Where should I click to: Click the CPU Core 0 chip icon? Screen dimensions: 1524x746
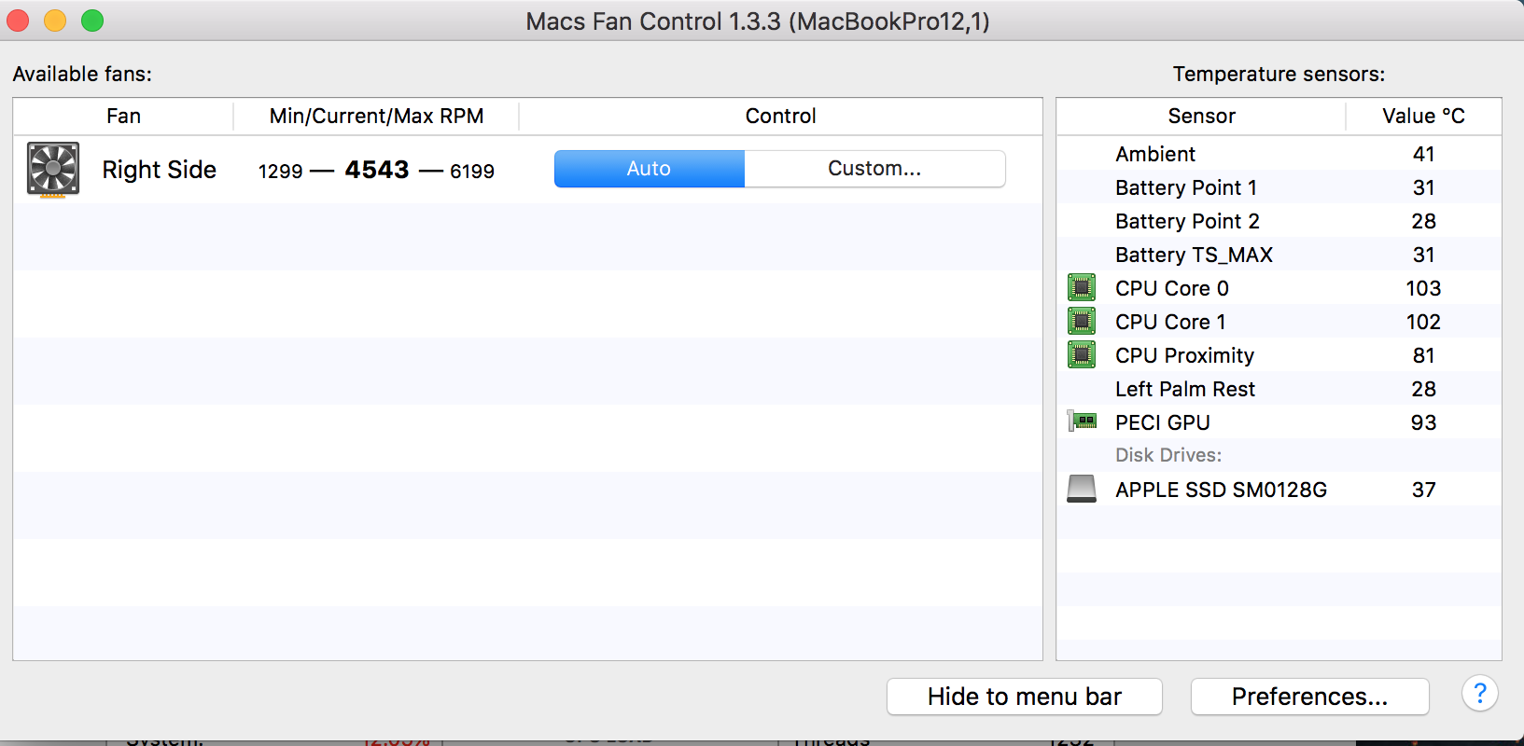point(1082,287)
